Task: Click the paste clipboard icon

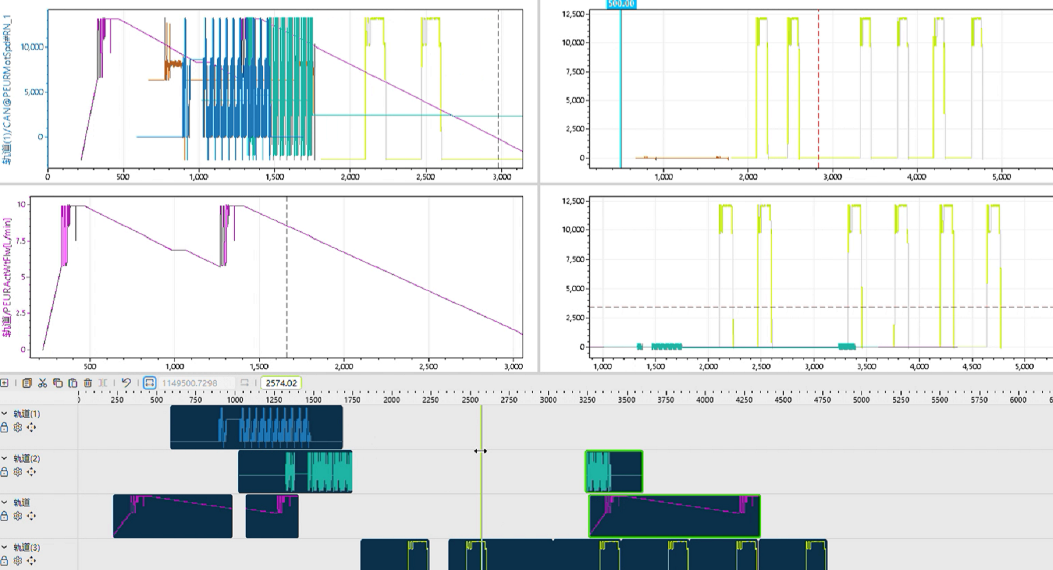Action: (72, 383)
